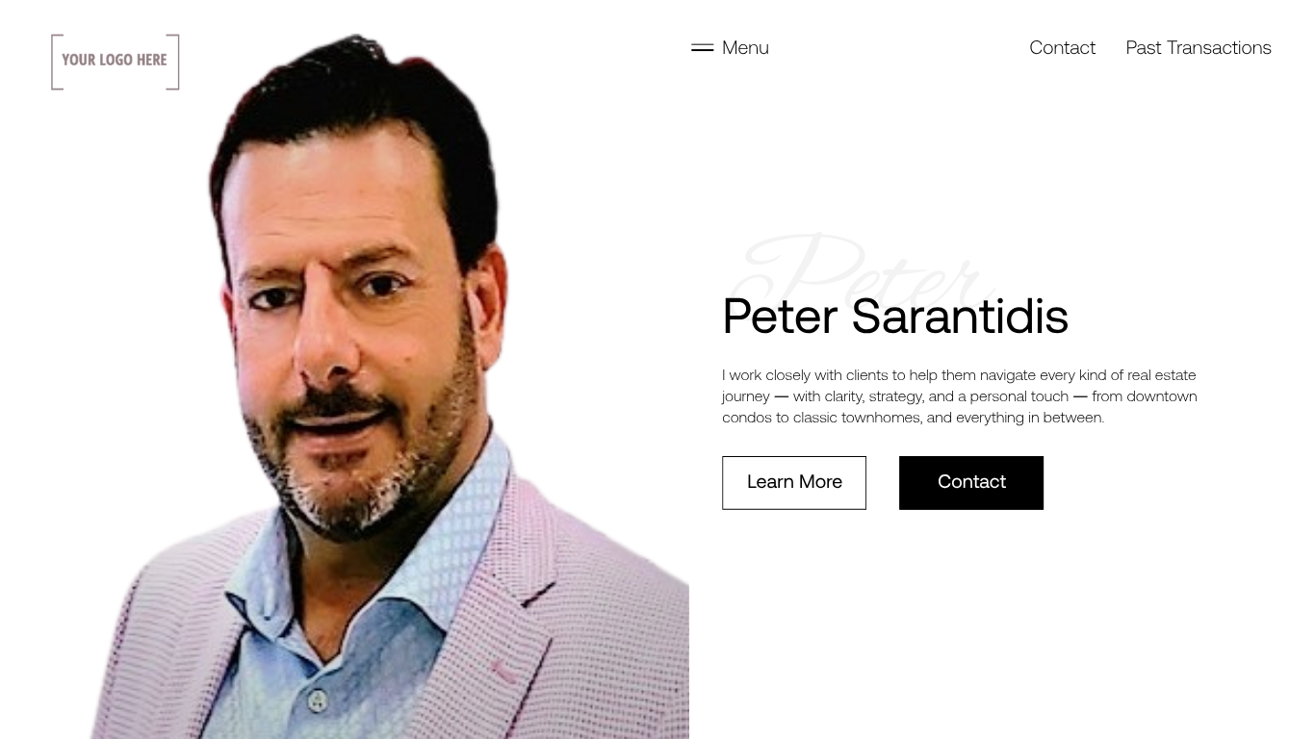Click the "condos to classic townhomes" text line
Viewport: 1315px width, 739px height.
[913, 418]
